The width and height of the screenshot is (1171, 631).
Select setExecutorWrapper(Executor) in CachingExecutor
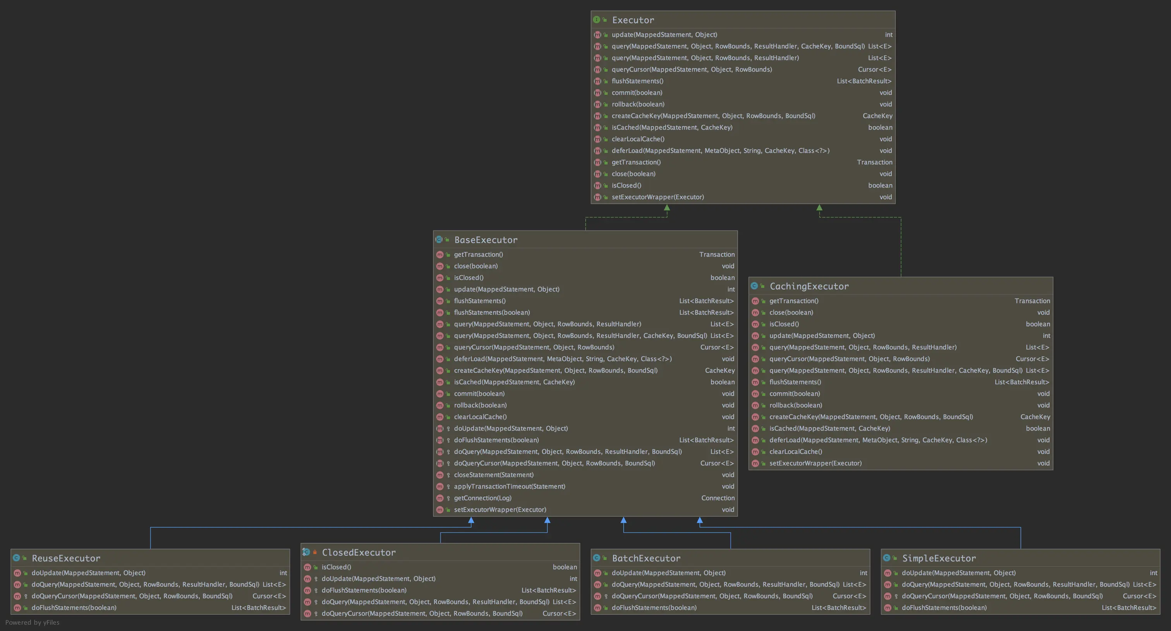point(815,463)
